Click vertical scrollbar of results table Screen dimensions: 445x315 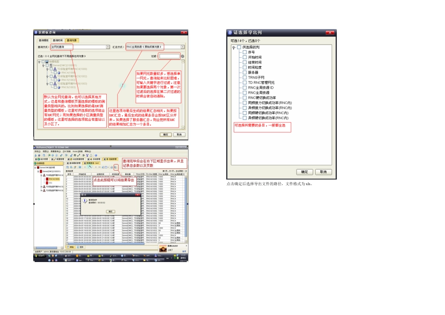tap(185, 209)
